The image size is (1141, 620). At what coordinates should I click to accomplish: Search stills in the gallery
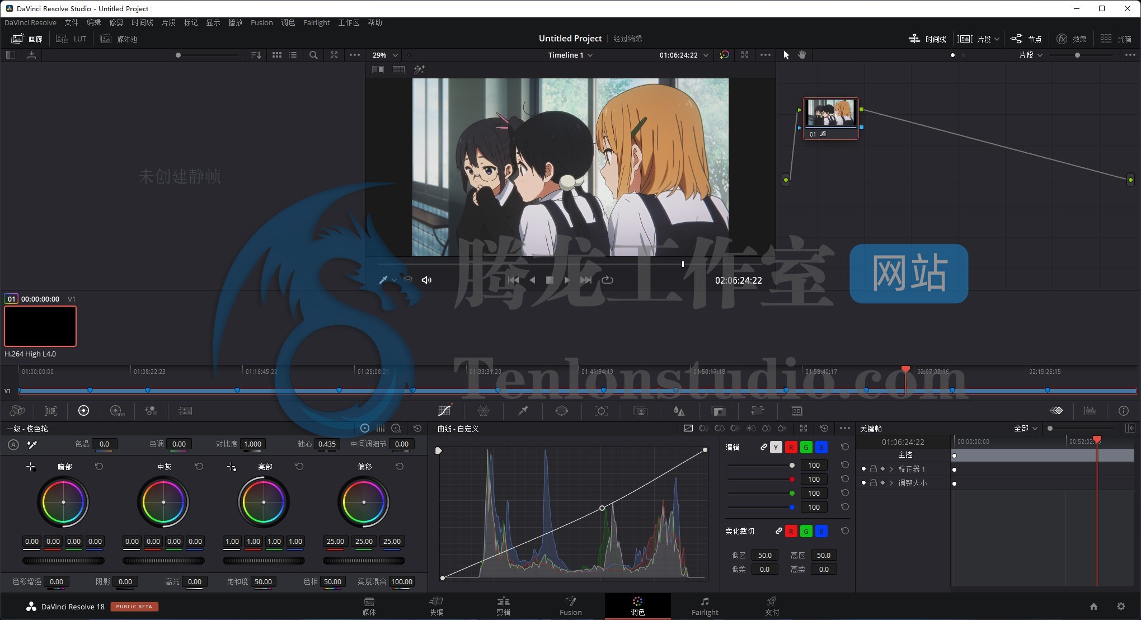(313, 55)
